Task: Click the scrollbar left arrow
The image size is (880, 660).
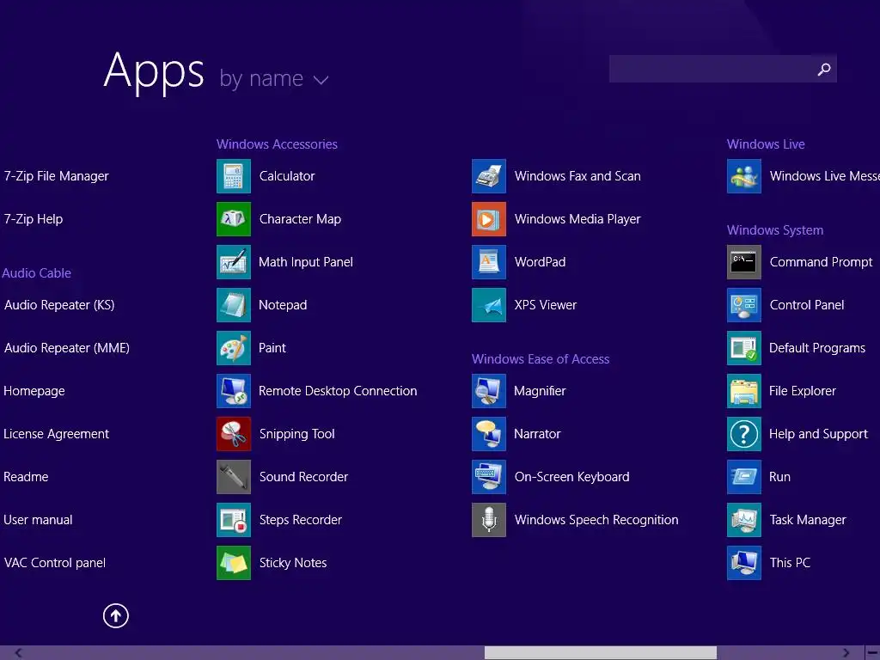Action: (x=18, y=653)
